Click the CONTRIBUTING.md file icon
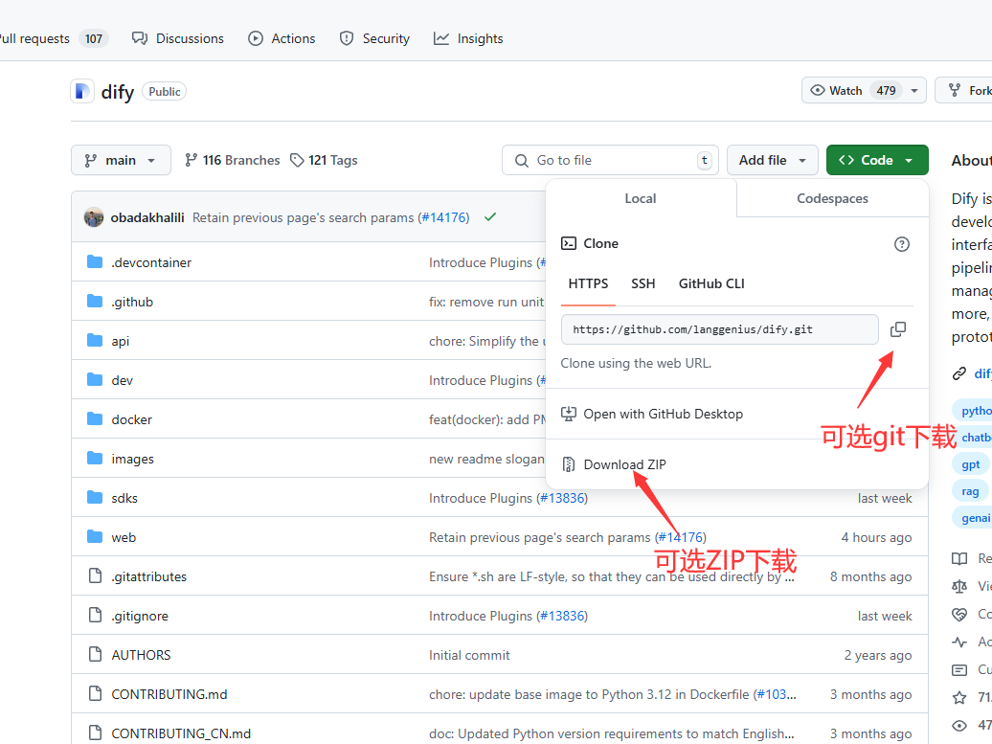 point(95,693)
